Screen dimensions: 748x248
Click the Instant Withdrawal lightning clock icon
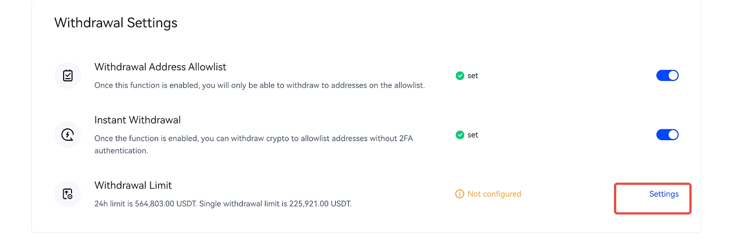click(68, 135)
